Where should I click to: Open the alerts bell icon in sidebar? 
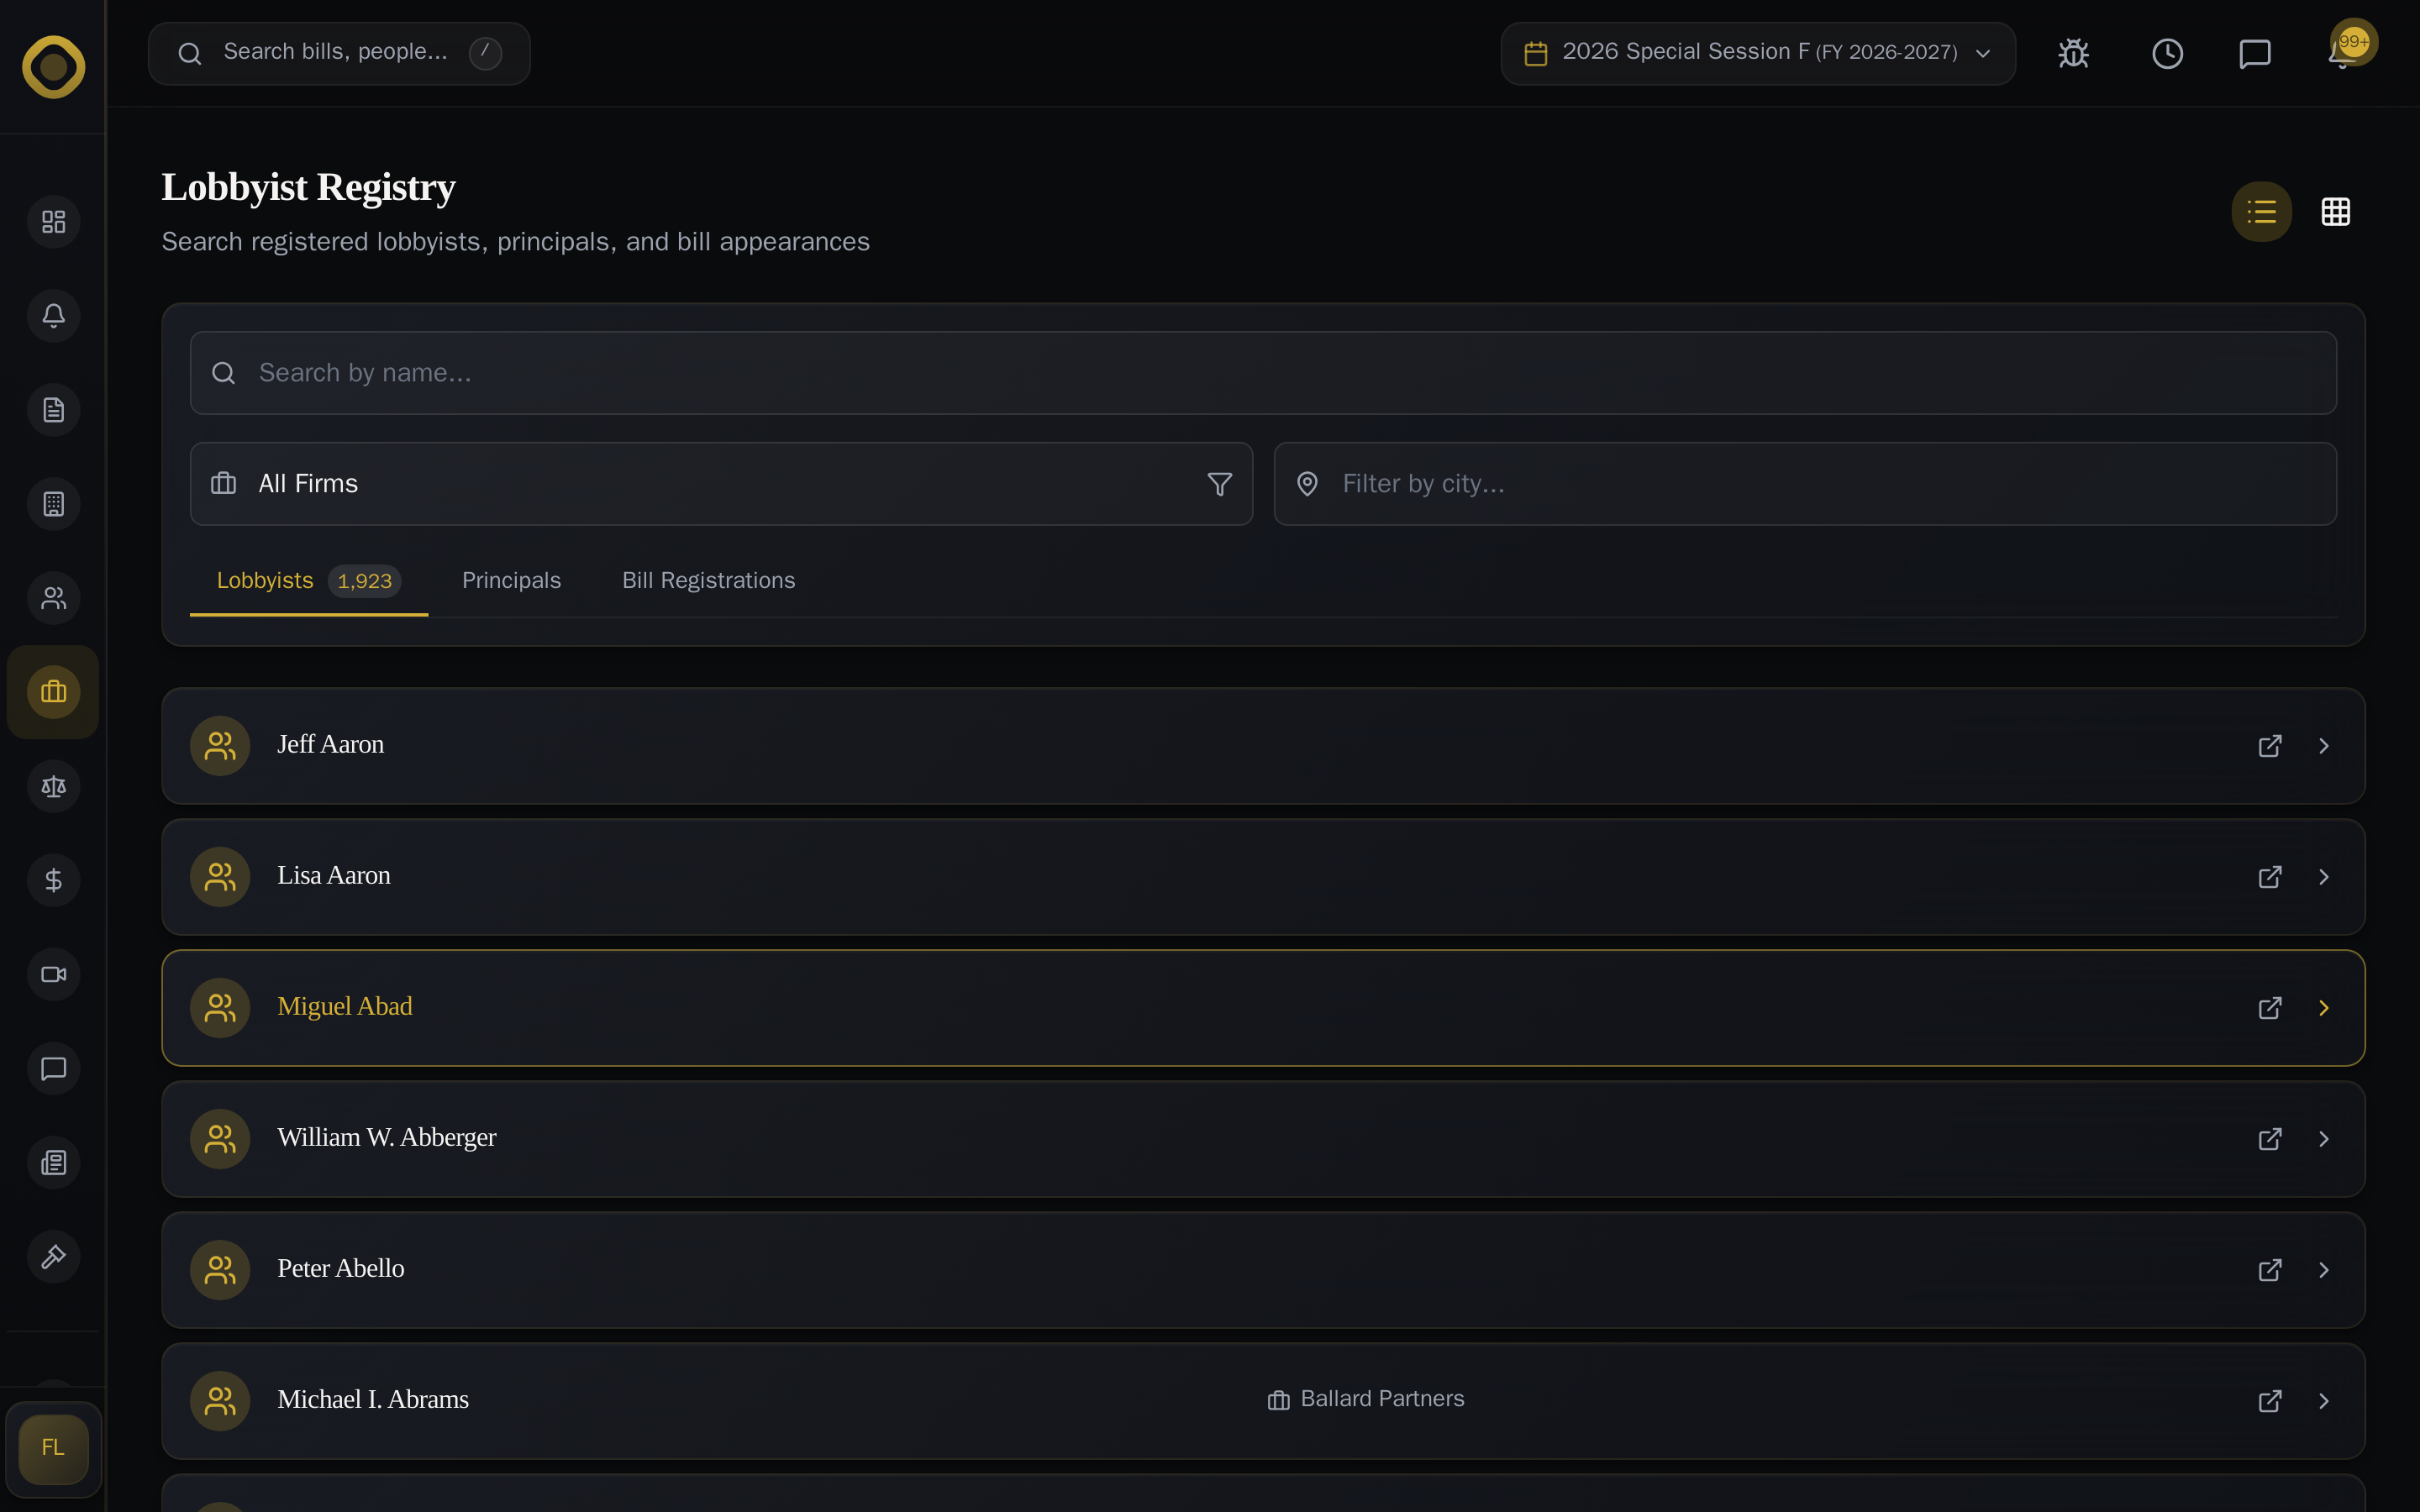(53, 316)
